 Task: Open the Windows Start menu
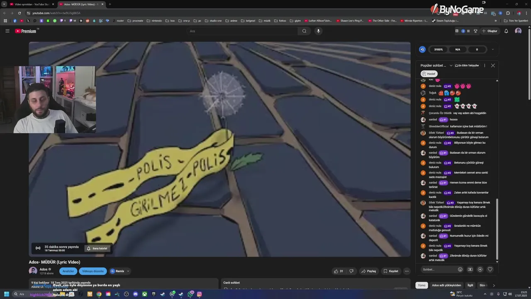point(6,294)
